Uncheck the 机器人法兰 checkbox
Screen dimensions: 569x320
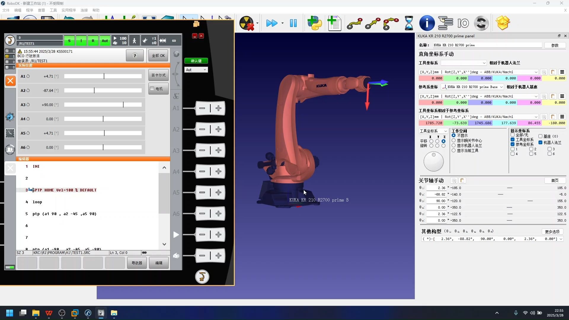tap(540, 143)
